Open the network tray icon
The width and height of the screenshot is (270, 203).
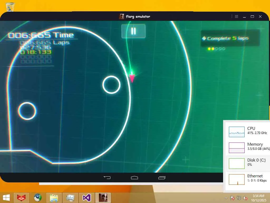(239, 198)
